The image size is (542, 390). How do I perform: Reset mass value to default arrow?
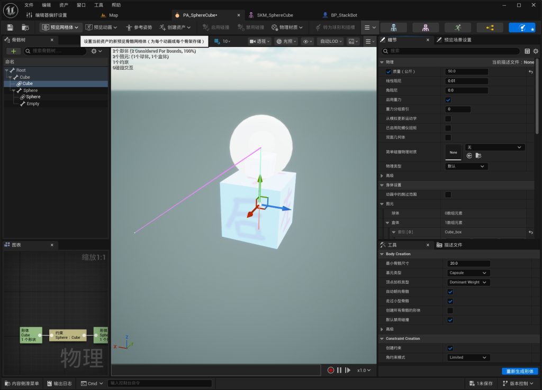pyautogui.click(x=530, y=71)
